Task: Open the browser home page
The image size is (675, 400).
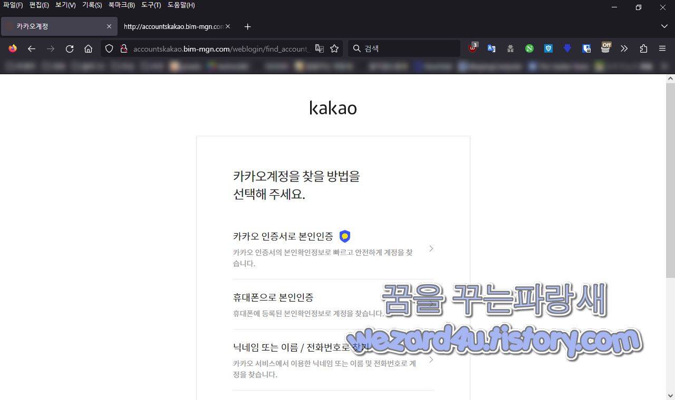Action: click(89, 48)
